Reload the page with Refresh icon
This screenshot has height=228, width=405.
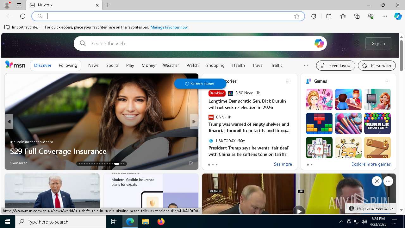tap(23, 16)
